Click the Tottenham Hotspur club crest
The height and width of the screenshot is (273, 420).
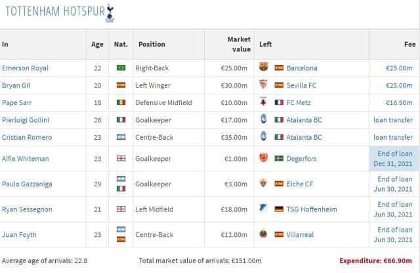point(118,10)
